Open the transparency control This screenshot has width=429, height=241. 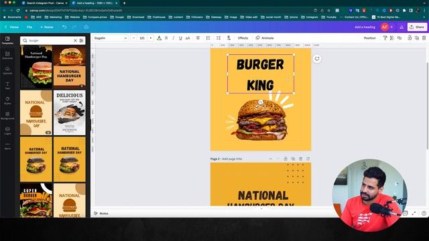(392, 38)
